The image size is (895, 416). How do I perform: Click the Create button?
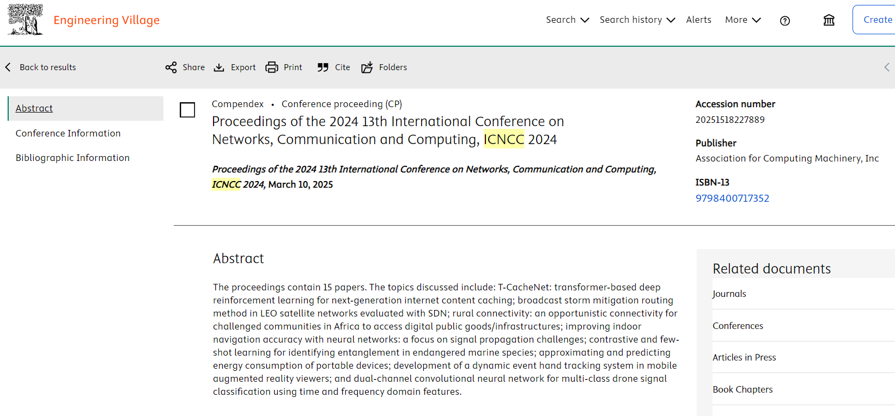click(877, 20)
